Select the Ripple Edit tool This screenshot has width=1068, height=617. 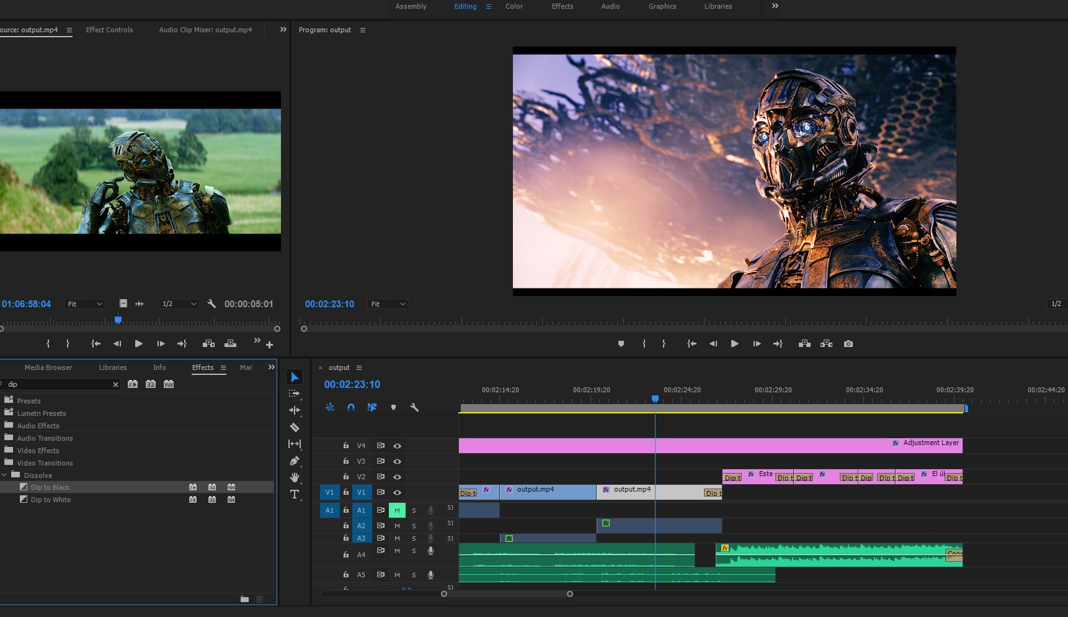295,410
